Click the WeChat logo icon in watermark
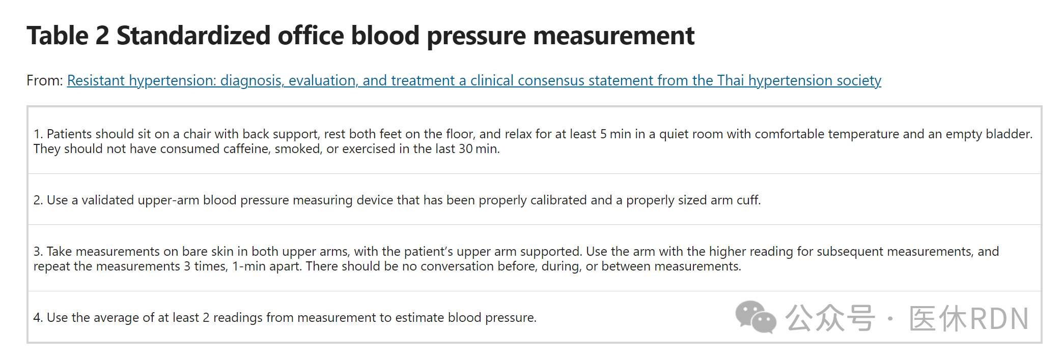The width and height of the screenshot is (1063, 361). pos(756,317)
